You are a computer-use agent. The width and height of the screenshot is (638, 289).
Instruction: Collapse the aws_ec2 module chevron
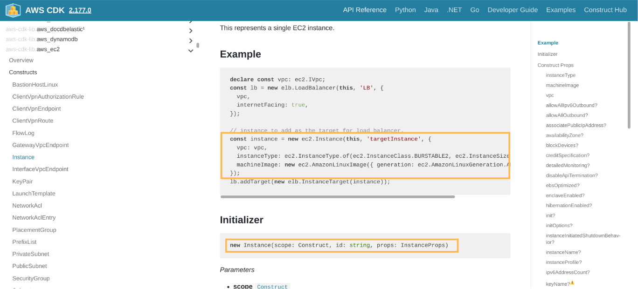[191, 51]
